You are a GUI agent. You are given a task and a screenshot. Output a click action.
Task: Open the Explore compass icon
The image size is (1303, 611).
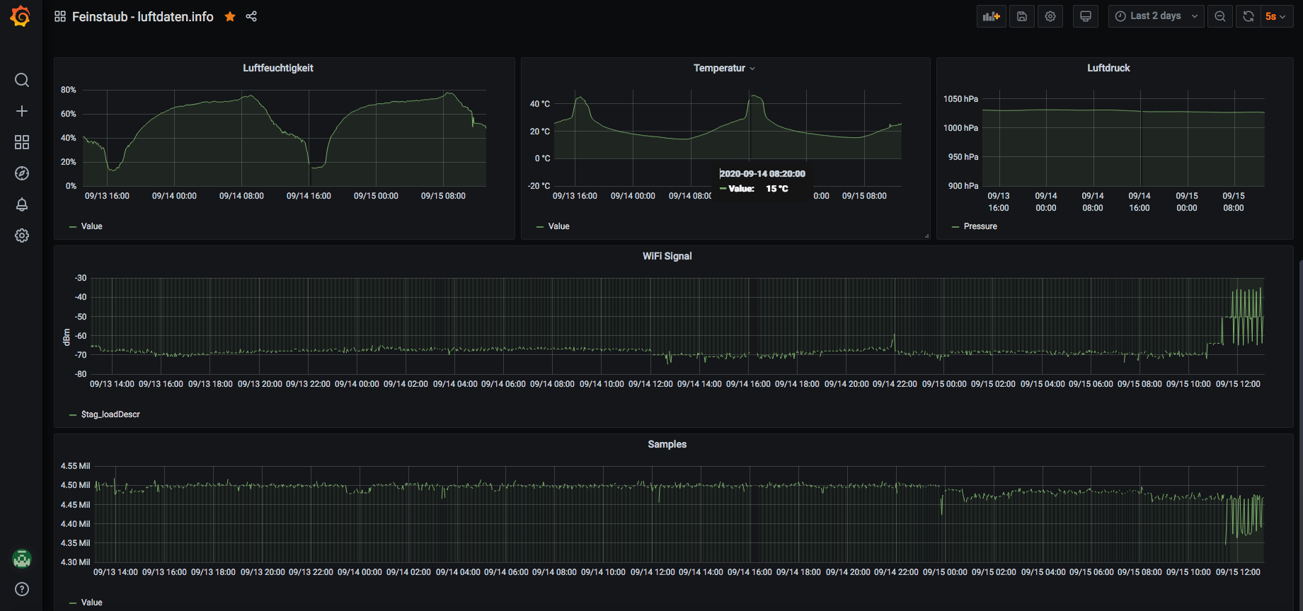tap(22, 173)
